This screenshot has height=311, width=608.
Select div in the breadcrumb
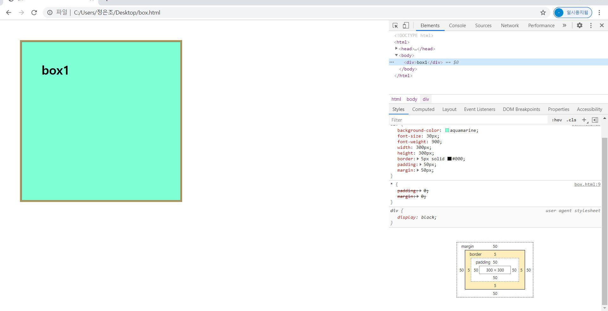(426, 99)
